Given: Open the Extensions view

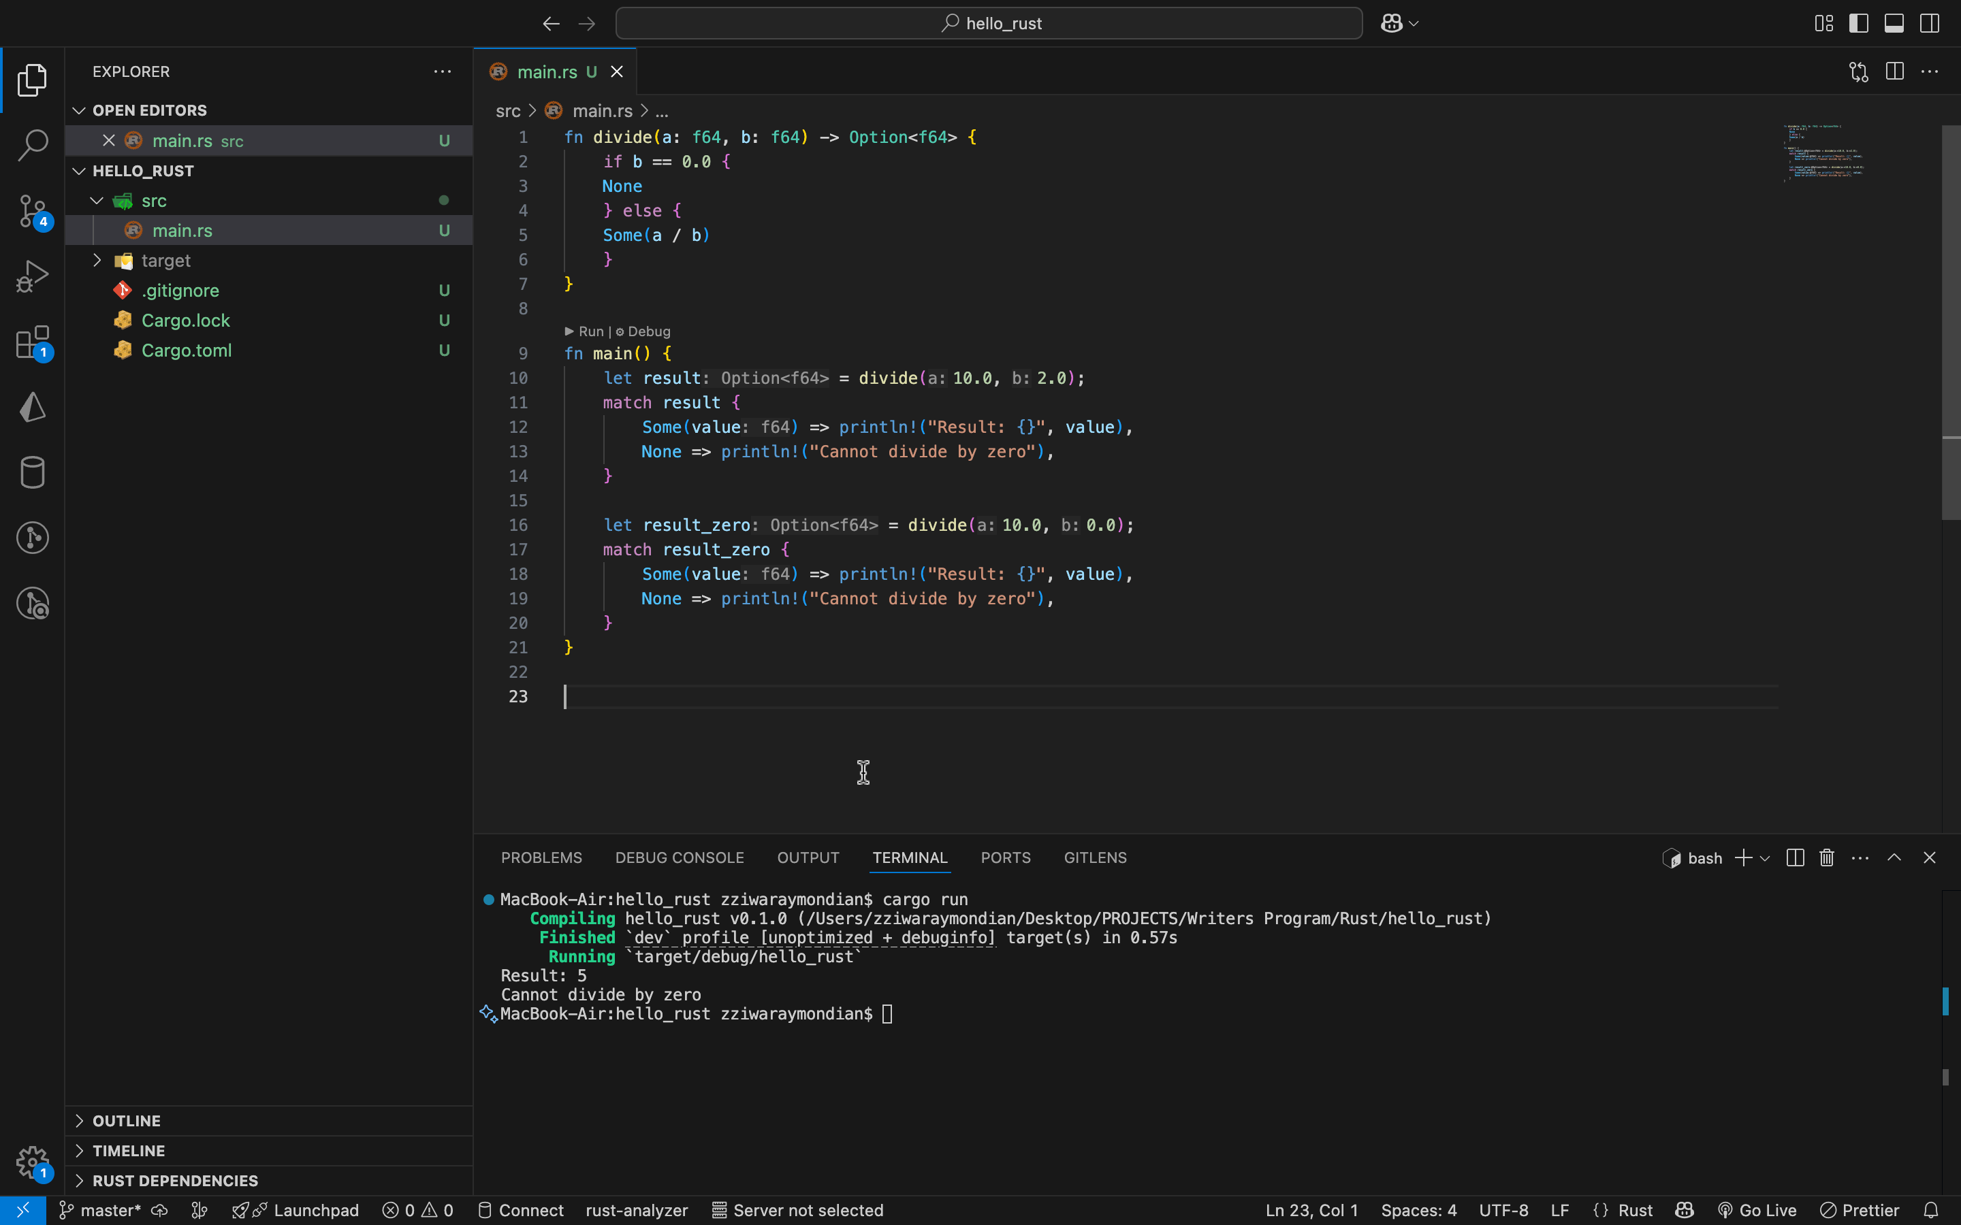Looking at the screenshot, I should pyautogui.click(x=33, y=342).
